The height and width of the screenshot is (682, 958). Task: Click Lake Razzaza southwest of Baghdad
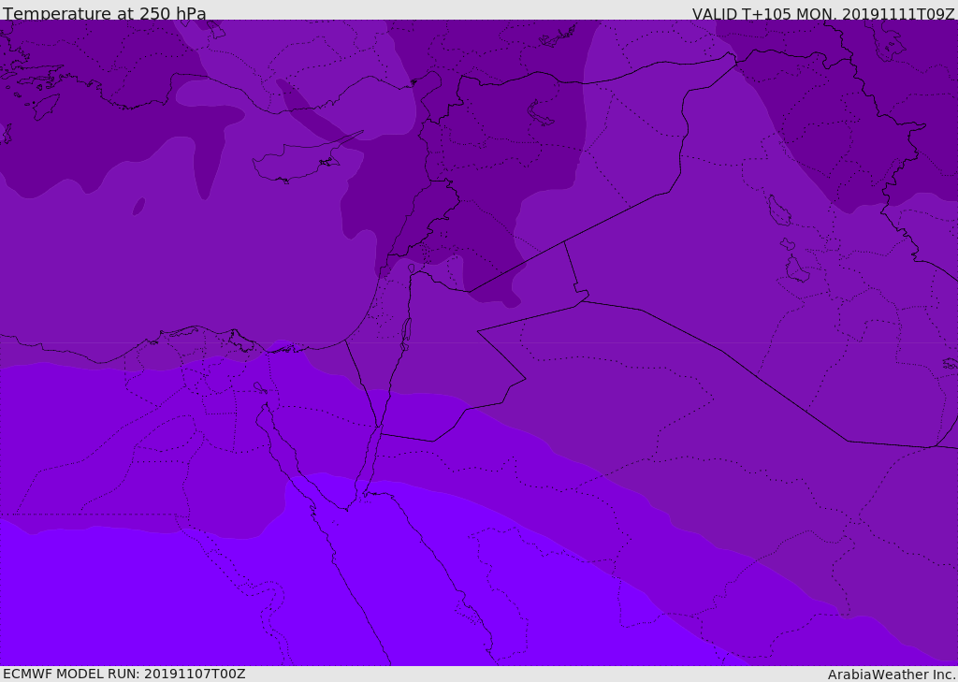797,268
